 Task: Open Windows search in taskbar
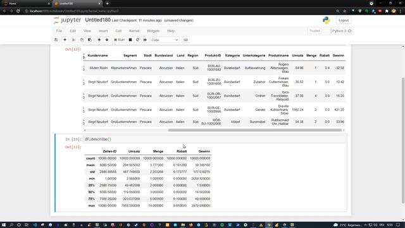point(11,225)
